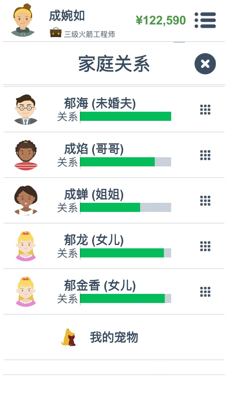Select 郁海's avatar with glasses
Viewport: 228px width, 405px height.
(x=26, y=109)
